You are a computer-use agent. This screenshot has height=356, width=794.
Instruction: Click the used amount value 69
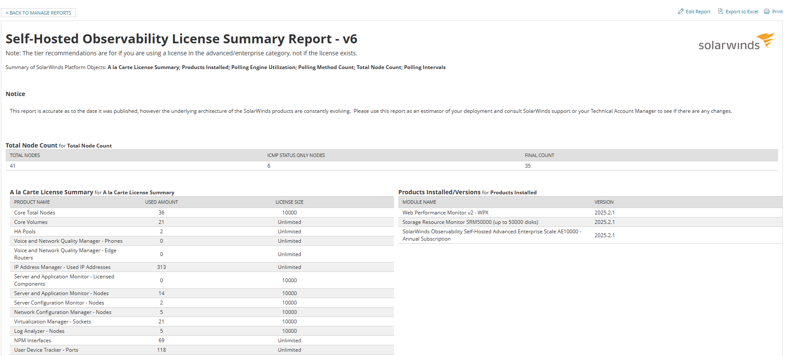click(161, 341)
